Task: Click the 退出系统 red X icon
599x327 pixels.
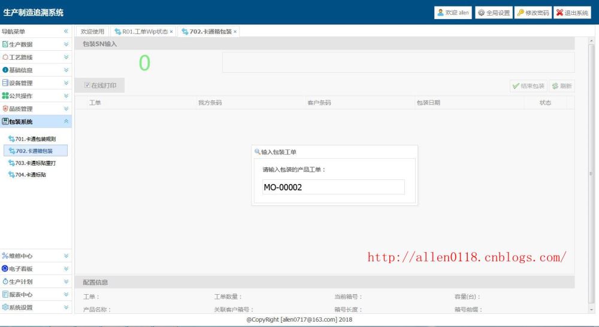Action: (x=559, y=13)
